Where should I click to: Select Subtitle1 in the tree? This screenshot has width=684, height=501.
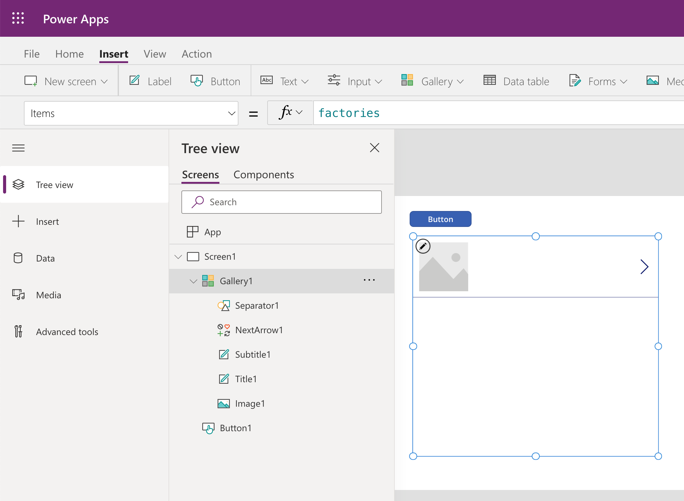281,355
